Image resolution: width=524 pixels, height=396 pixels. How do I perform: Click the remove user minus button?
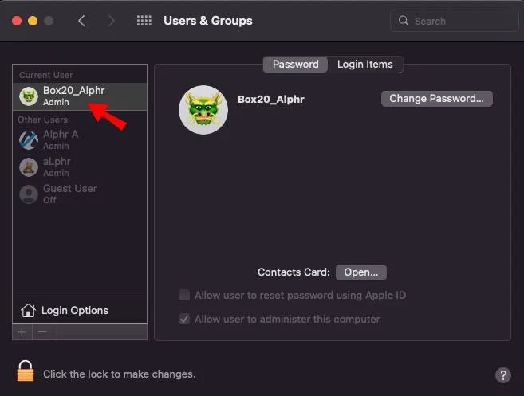(43, 331)
